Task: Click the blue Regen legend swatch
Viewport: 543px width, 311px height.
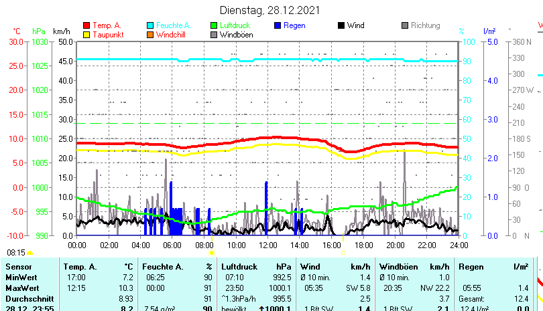Action: click(x=278, y=25)
